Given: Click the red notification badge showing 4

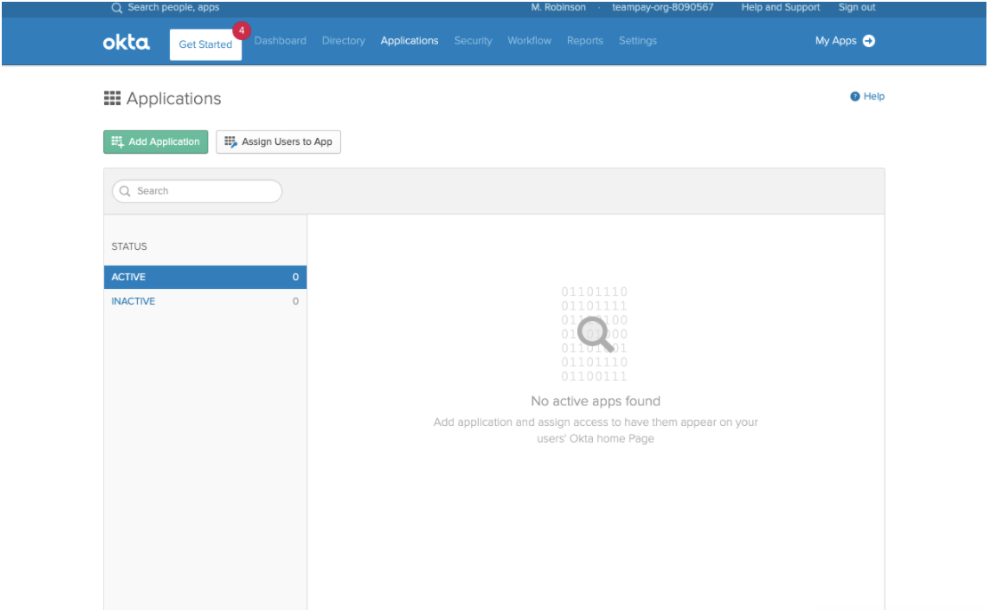Looking at the screenshot, I should pyautogui.click(x=242, y=30).
